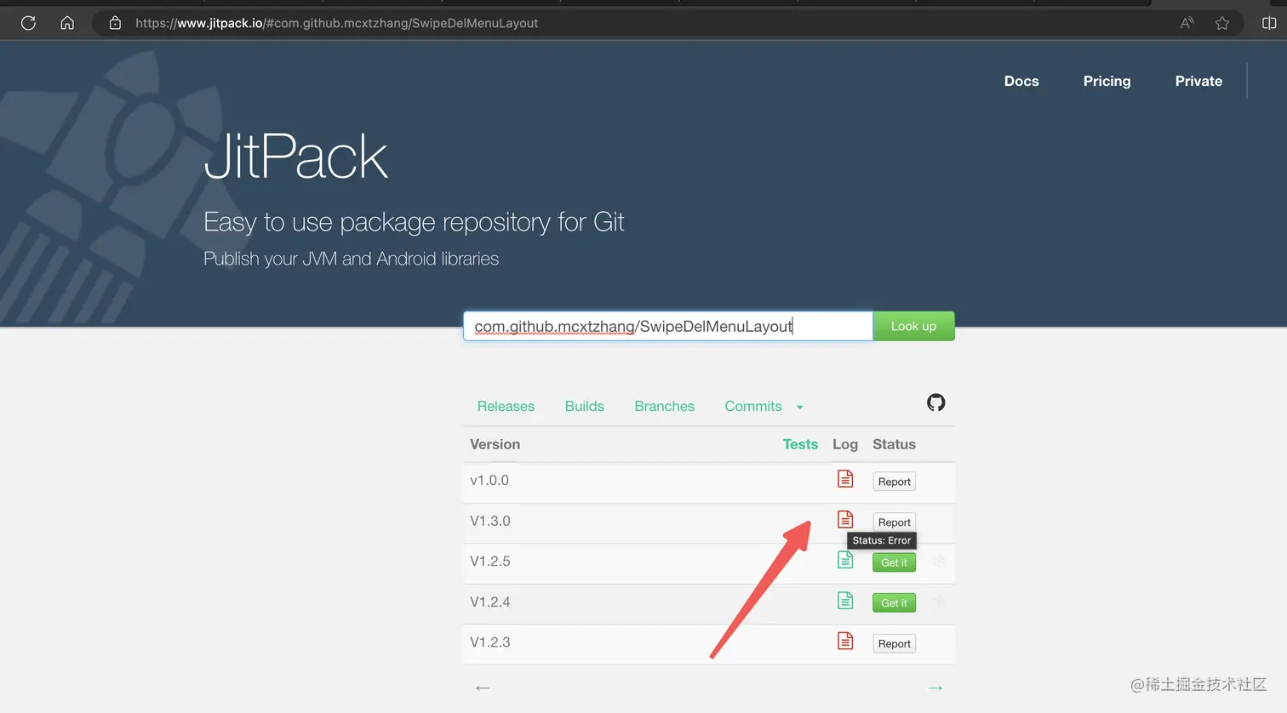Open the read aloud icon in address bar

(1187, 23)
